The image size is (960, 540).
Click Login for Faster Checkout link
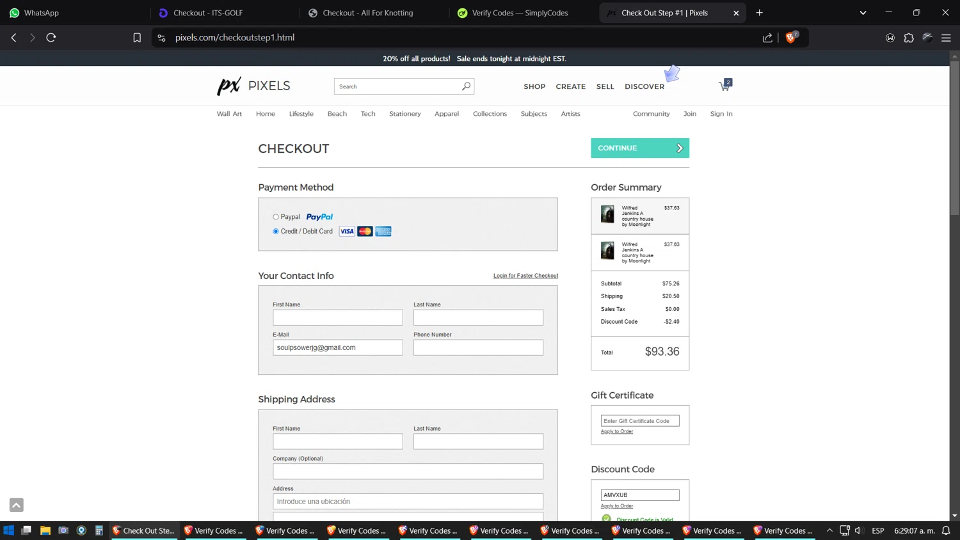tap(525, 276)
